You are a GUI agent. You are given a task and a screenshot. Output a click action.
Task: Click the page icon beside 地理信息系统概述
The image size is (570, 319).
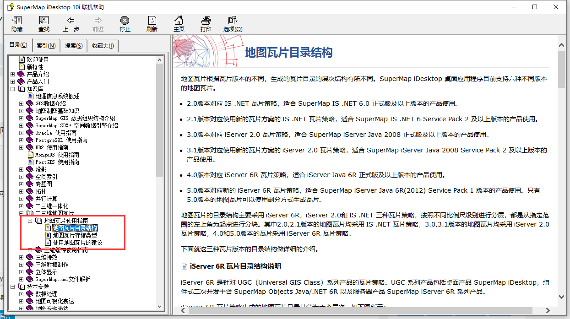click(x=31, y=96)
